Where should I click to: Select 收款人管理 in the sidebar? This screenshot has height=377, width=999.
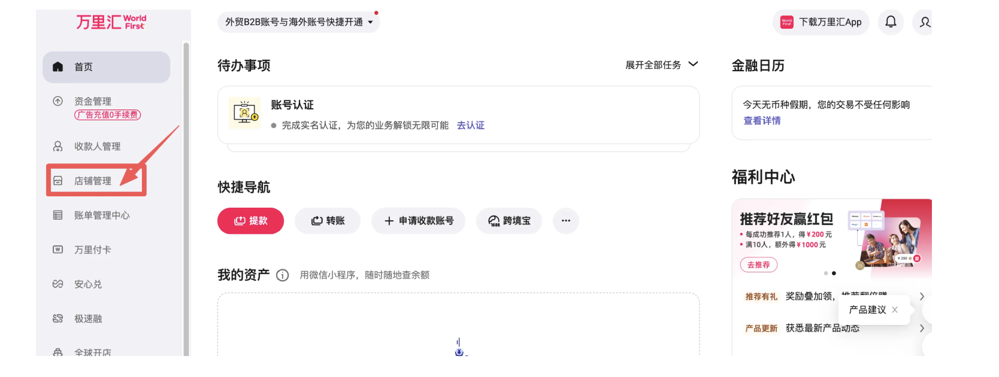97,147
